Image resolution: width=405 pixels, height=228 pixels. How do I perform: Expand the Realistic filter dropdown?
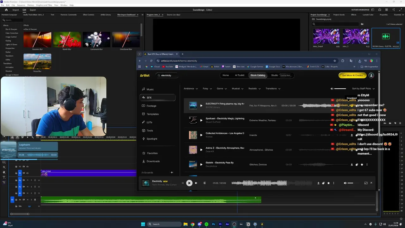point(254,89)
